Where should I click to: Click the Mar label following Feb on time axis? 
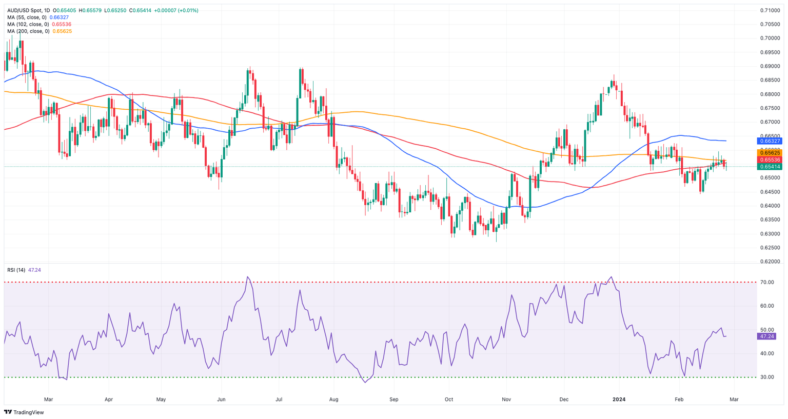tap(734, 399)
